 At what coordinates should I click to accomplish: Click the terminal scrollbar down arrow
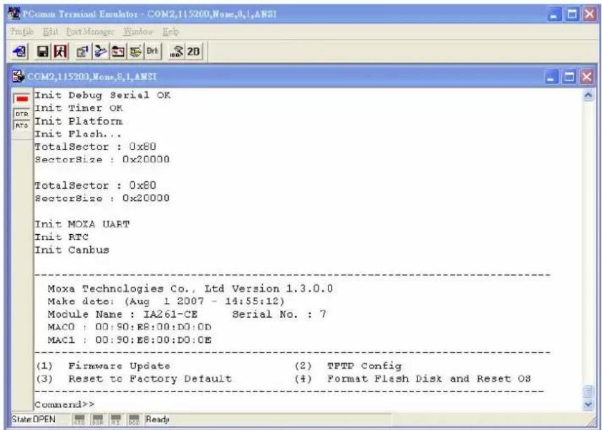(589, 405)
